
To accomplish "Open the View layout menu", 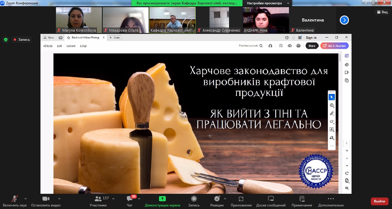I will point(382,12).
